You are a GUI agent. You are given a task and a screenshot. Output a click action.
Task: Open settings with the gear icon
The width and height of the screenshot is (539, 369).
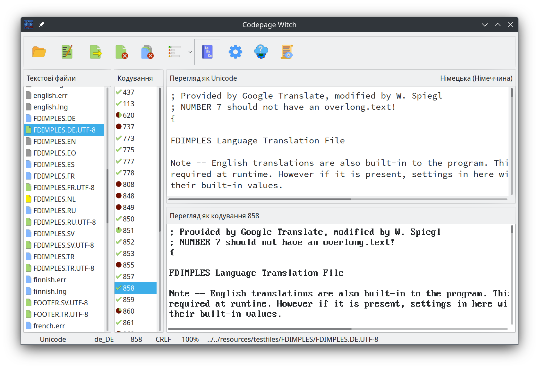[x=235, y=52]
